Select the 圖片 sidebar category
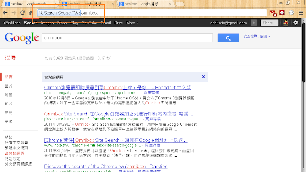The height and width of the screenshot is (172, 306). (8, 86)
